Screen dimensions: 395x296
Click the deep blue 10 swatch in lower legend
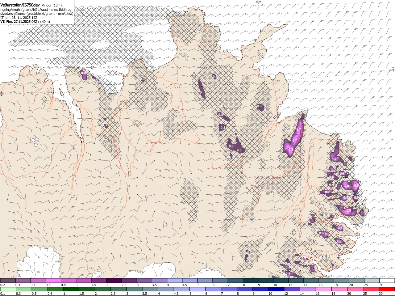coord(276,289)
